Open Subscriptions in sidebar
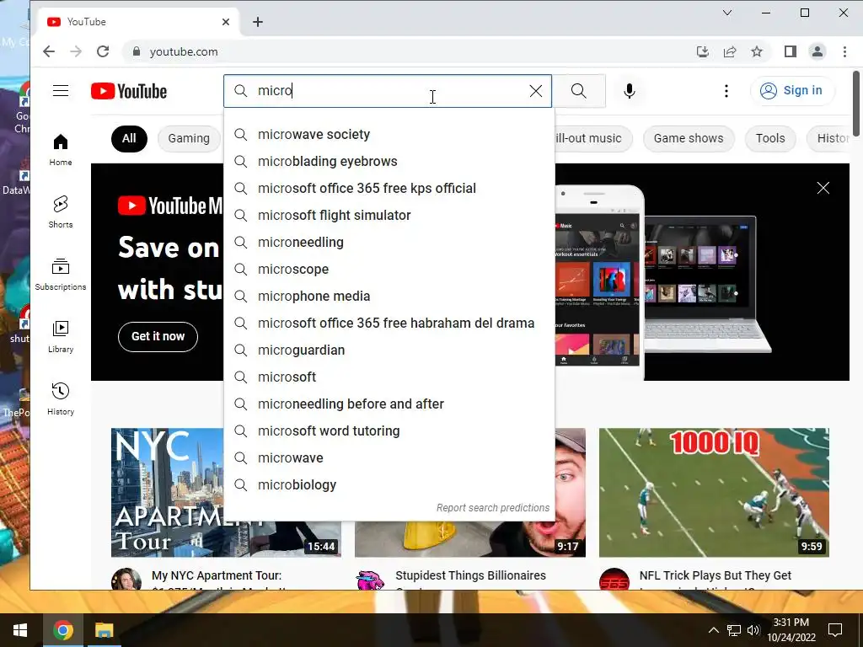This screenshot has height=647, width=863. pos(61,274)
